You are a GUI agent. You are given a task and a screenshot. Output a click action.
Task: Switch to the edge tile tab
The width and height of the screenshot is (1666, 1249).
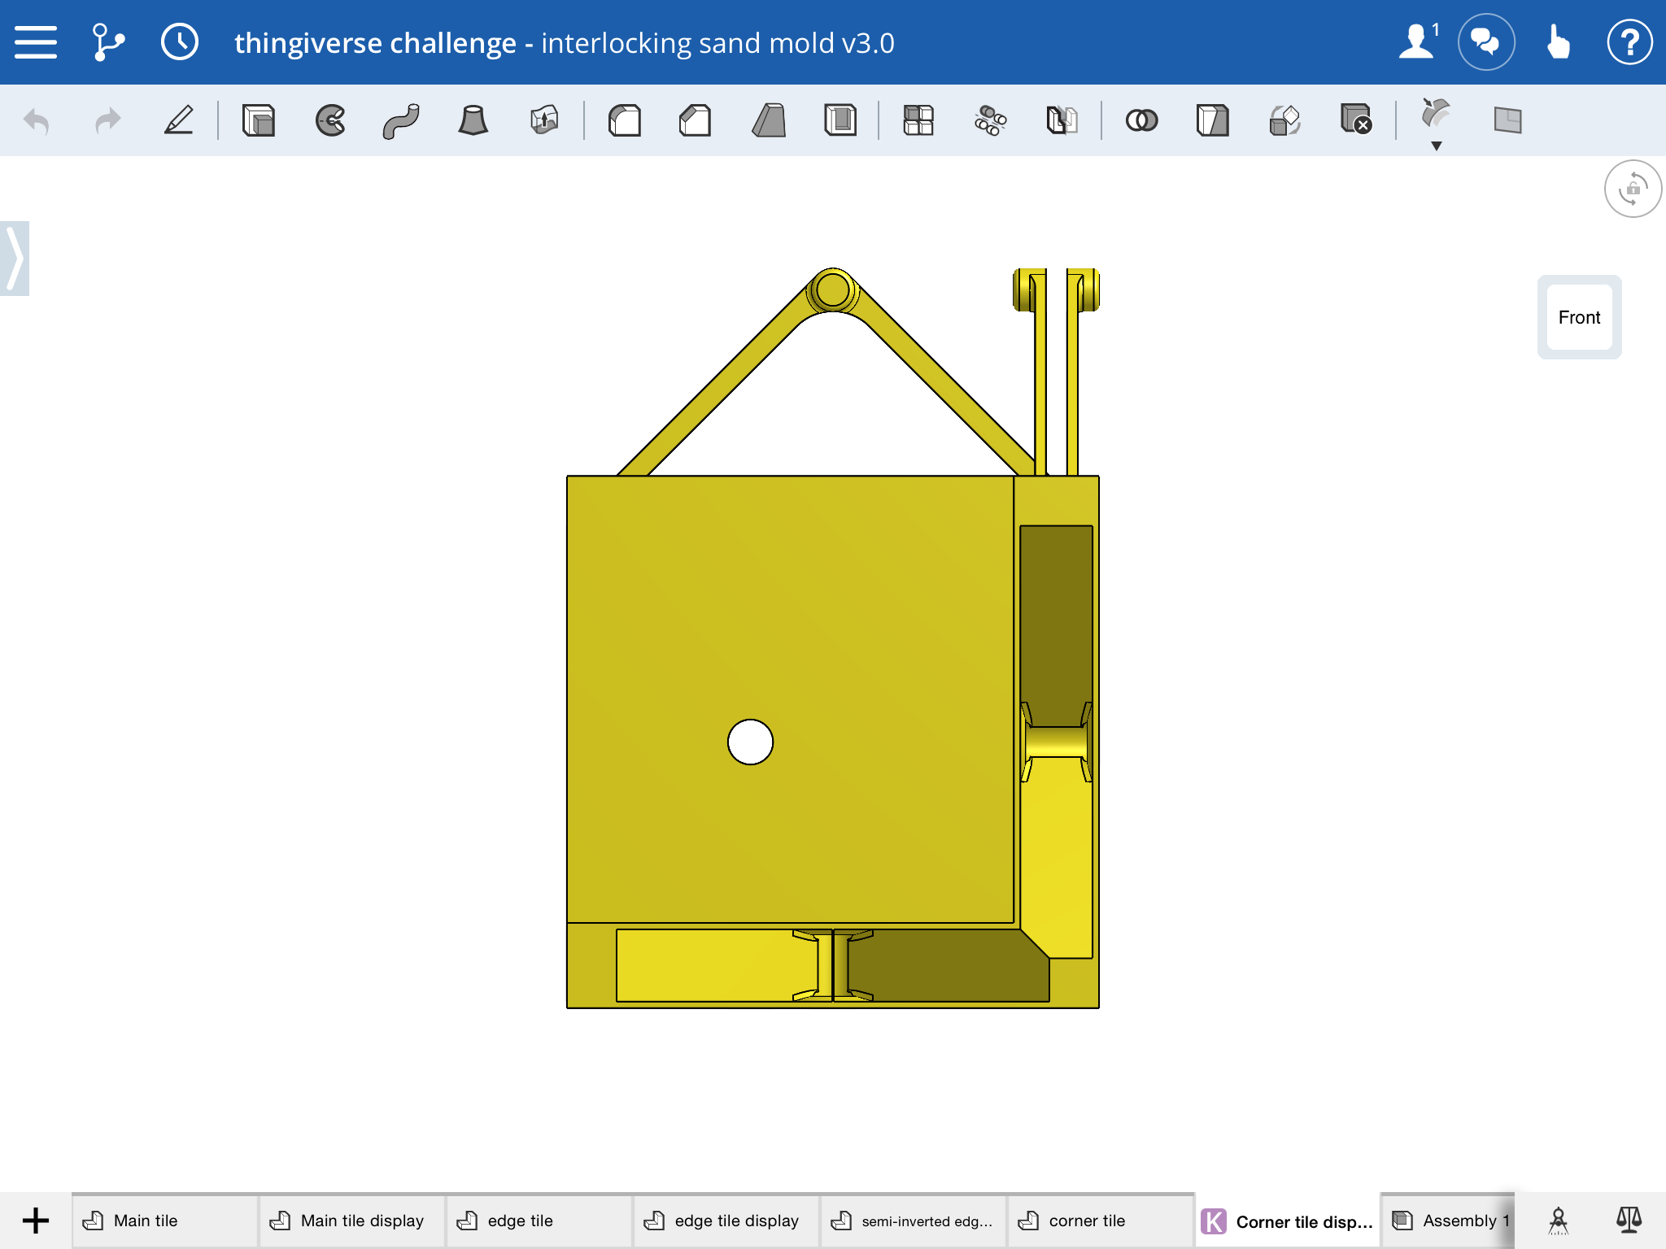coord(539,1221)
